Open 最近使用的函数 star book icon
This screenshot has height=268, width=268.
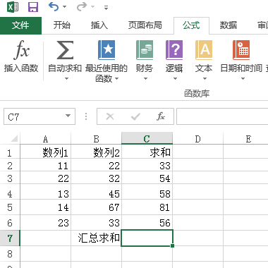pyautogui.click(x=106, y=50)
